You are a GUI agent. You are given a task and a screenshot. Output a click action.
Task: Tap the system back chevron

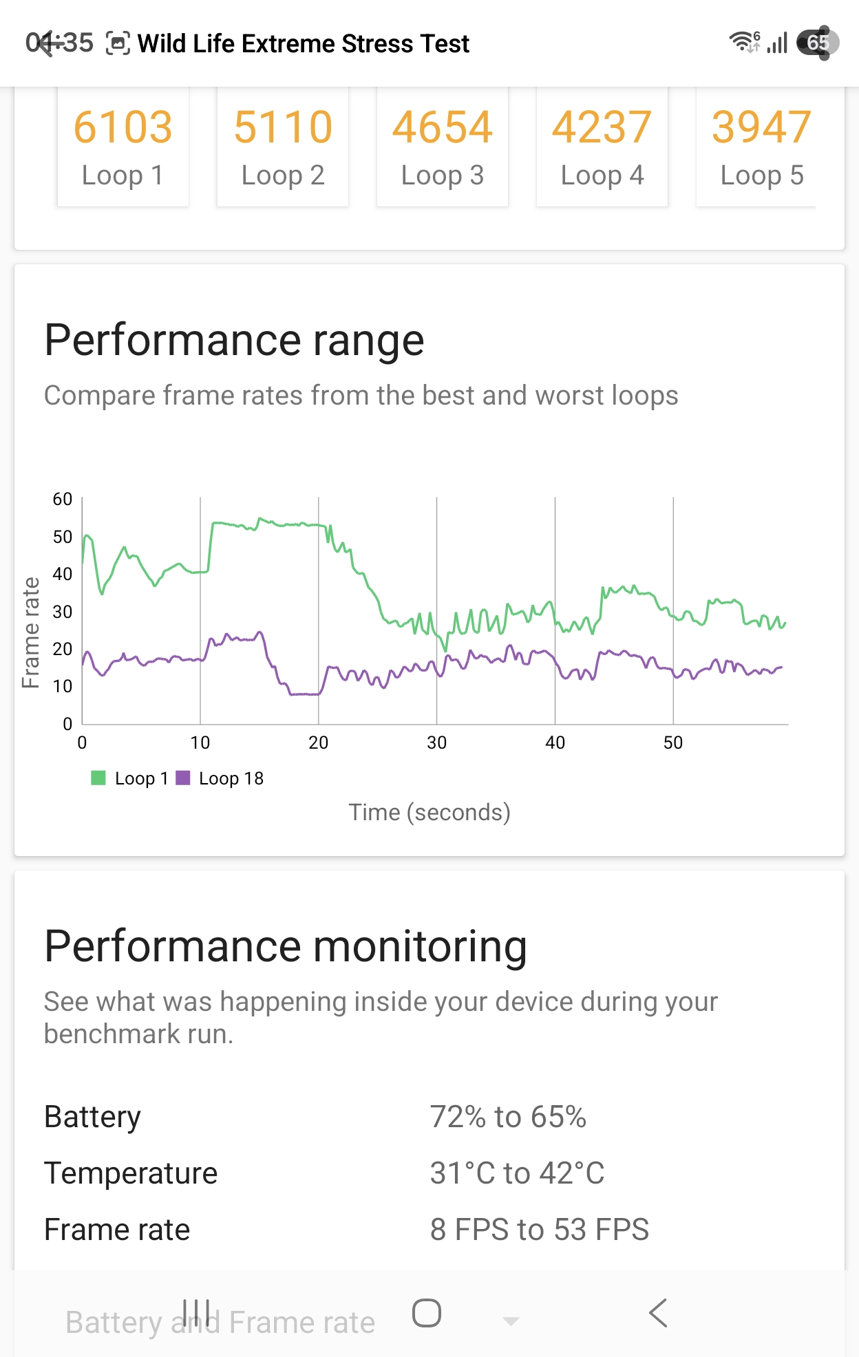pos(658,1313)
